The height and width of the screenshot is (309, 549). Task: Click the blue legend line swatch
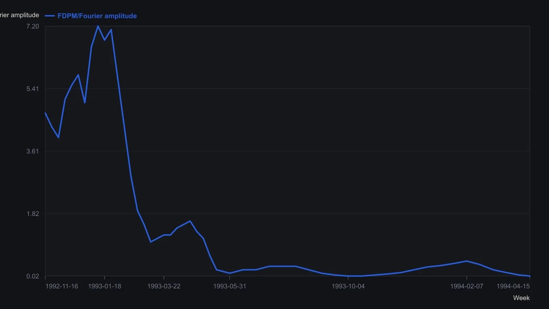[50, 16]
